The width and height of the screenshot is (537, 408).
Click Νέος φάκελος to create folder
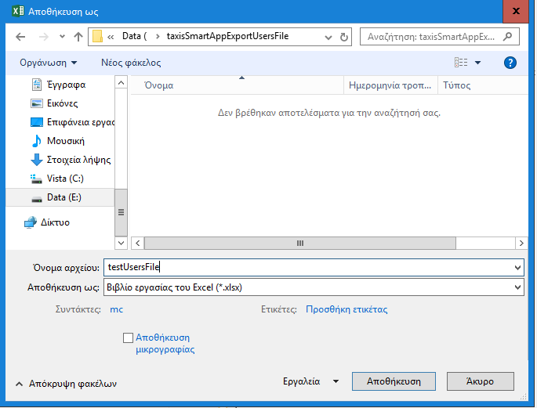131,63
